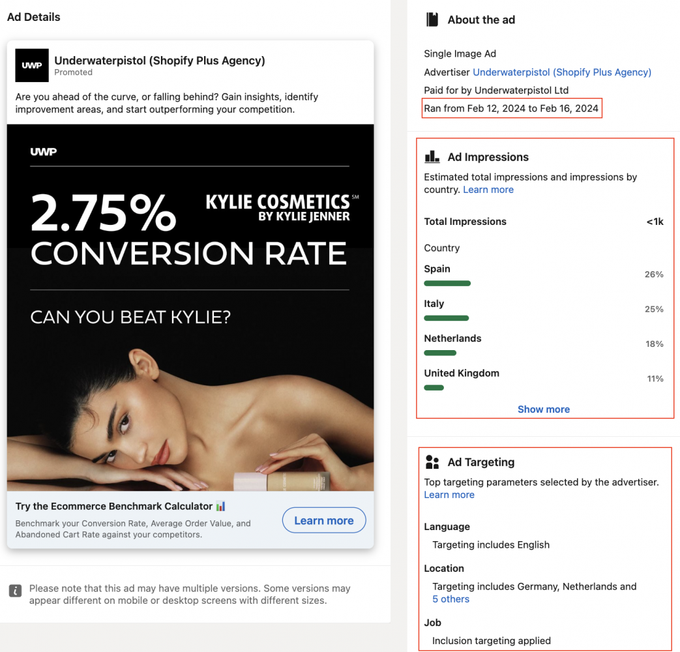Click the United Kingdom impressions progress bar
The image size is (680, 652).
434,387
